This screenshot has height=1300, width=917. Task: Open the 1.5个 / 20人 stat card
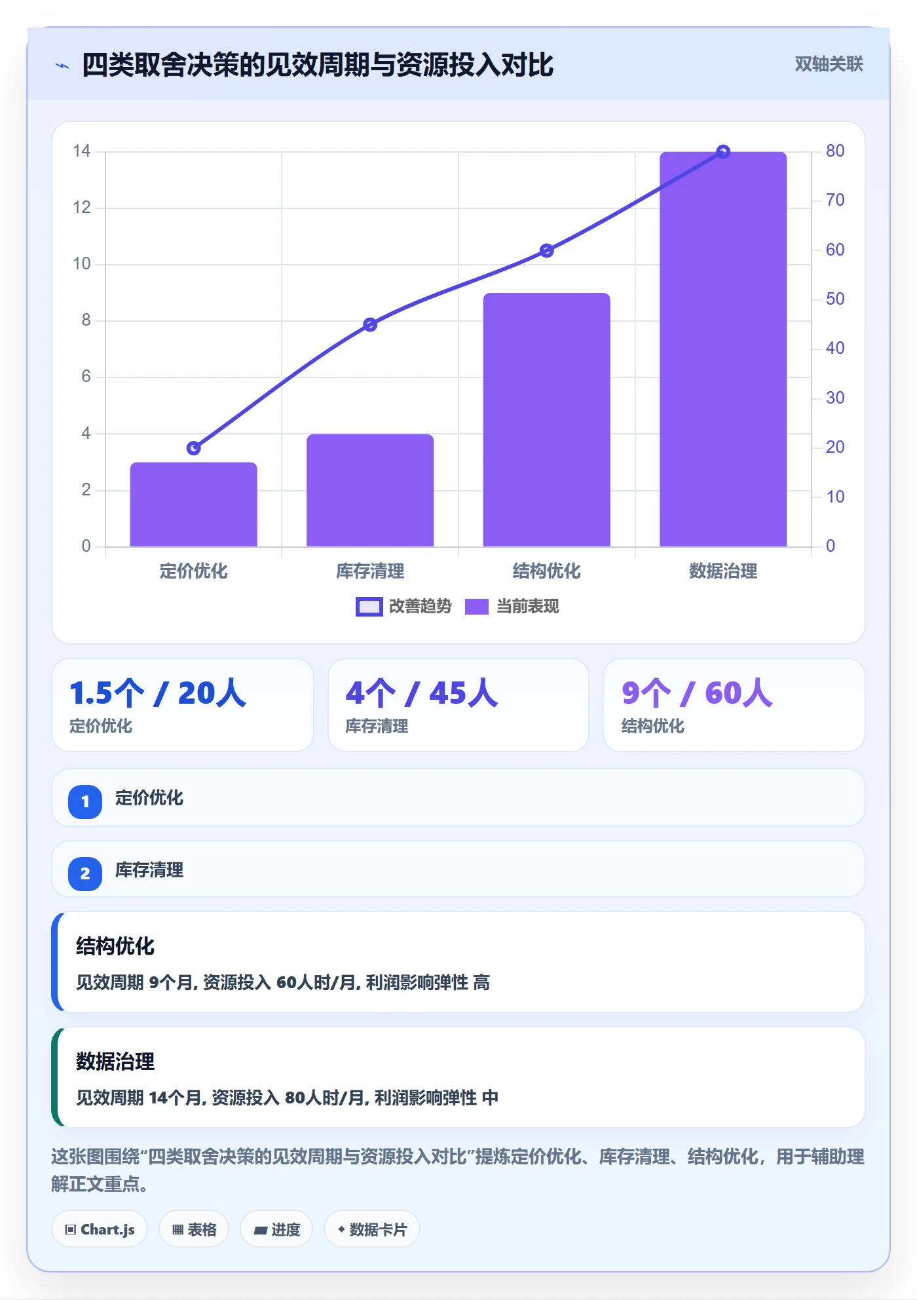click(x=183, y=705)
